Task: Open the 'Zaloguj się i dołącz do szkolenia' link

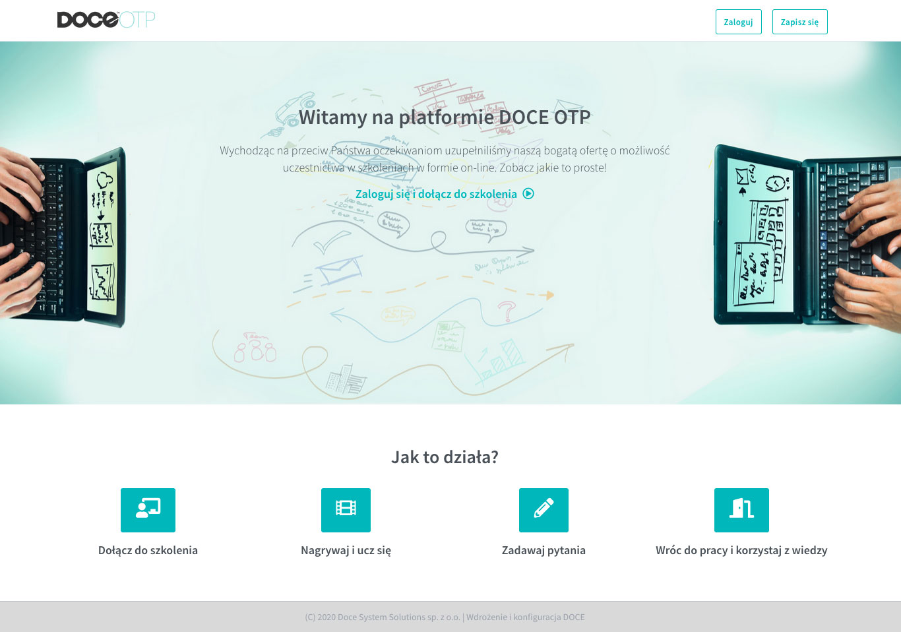Action: [x=436, y=194]
